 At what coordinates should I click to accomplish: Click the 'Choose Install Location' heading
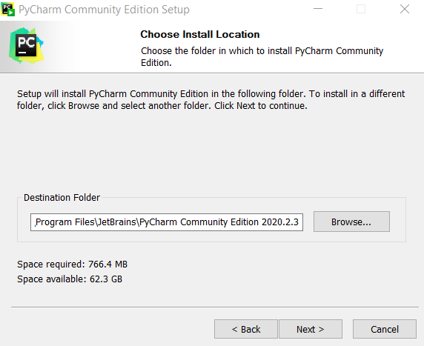click(x=200, y=34)
